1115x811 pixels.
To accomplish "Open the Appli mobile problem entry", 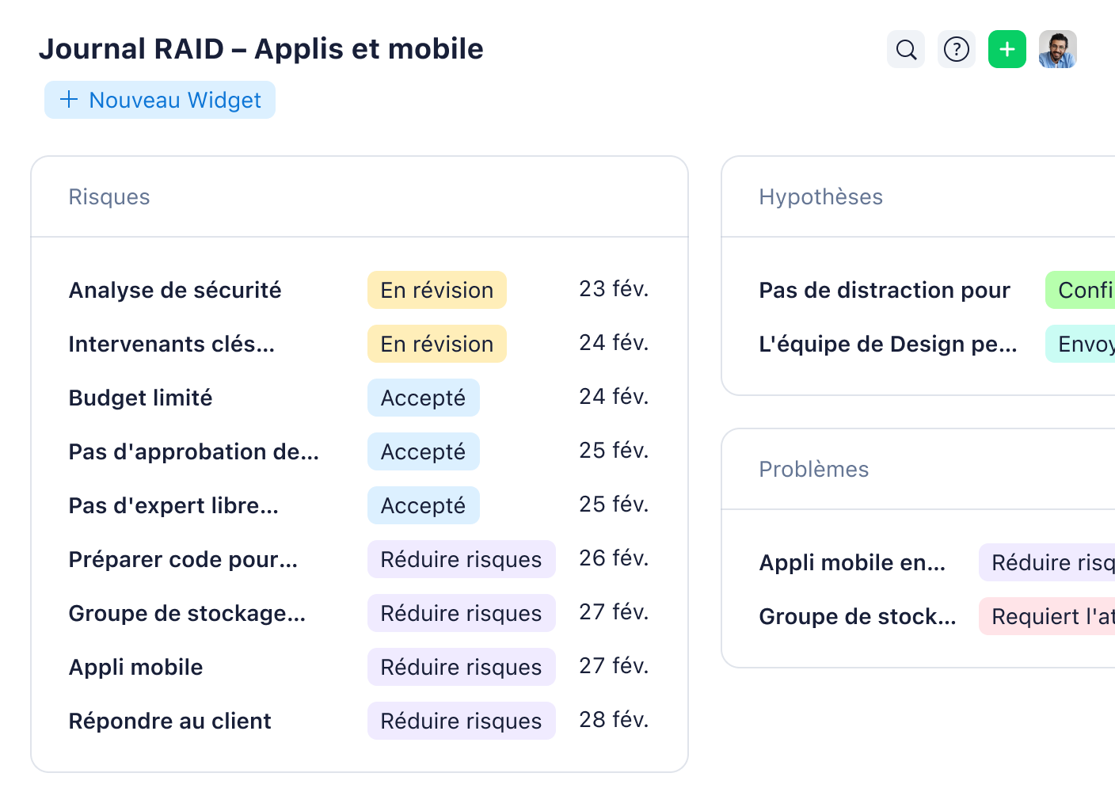I will [852, 562].
